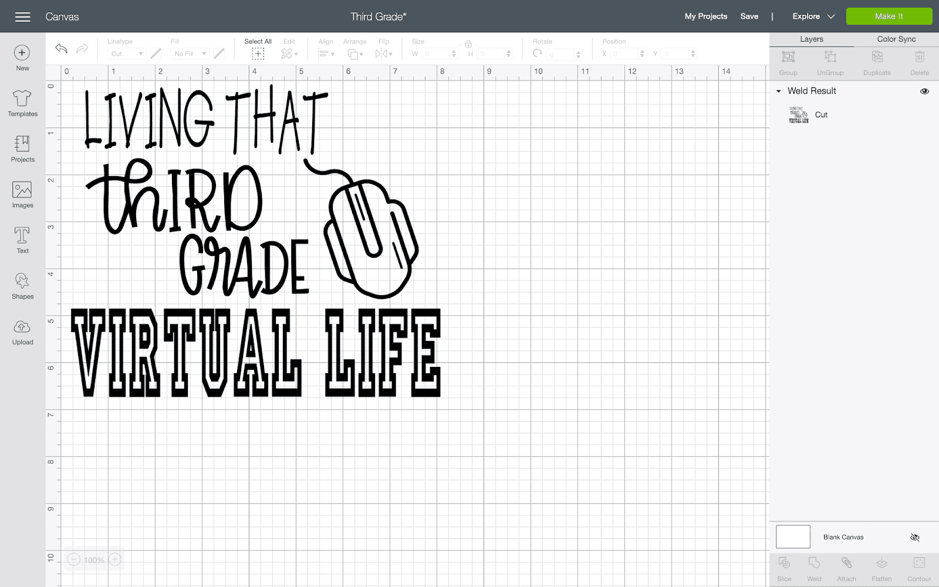Zoom out the canvas

point(73,559)
